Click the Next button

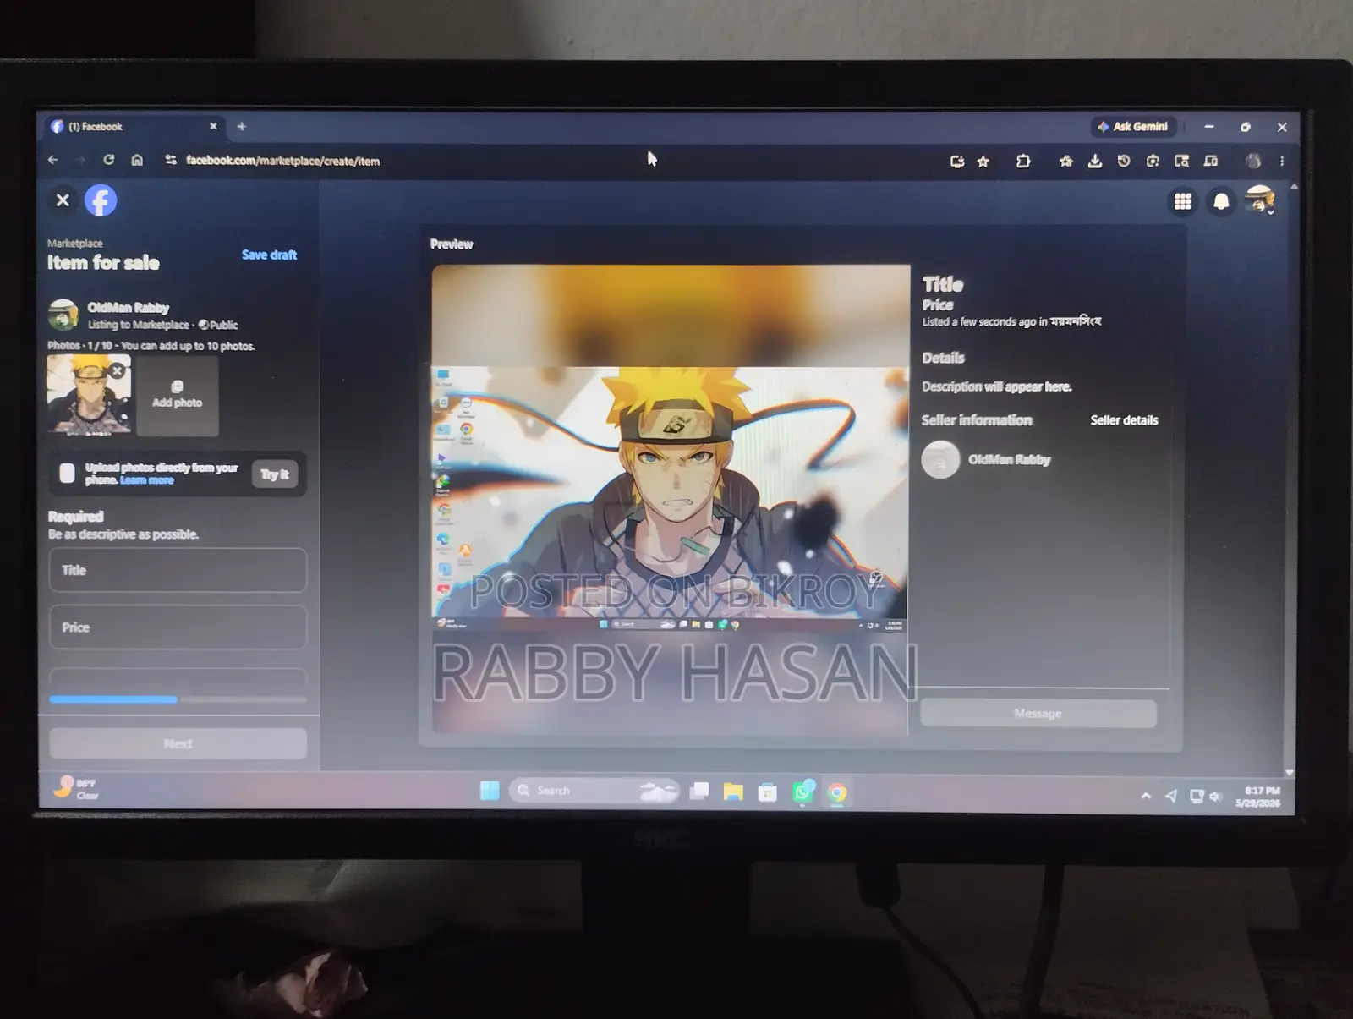(178, 743)
